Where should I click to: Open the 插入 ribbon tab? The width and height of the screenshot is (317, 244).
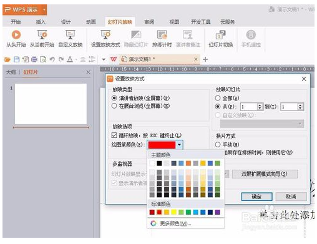click(41, 22)
